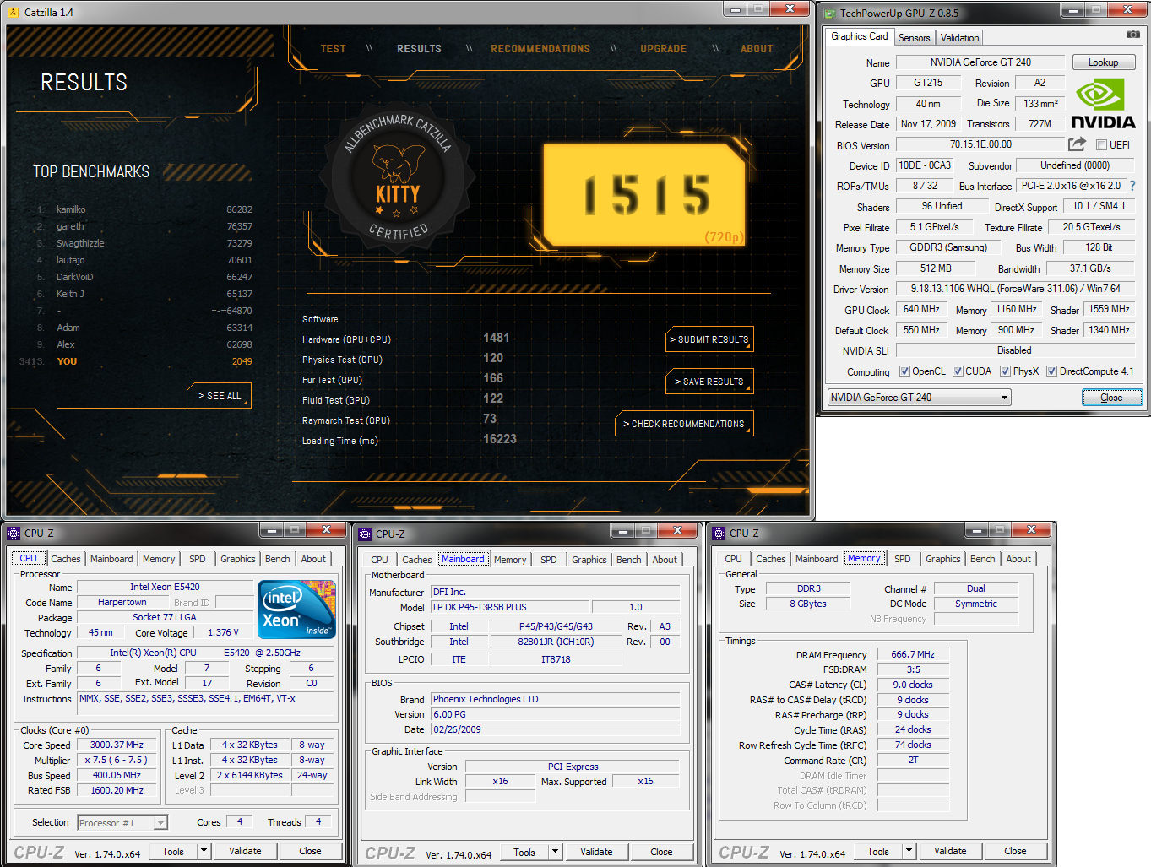The width and height of the screenshot is (1151, 867).
Task: Click the Memory Size value 8 GBytes
Action: pos(808,604)
